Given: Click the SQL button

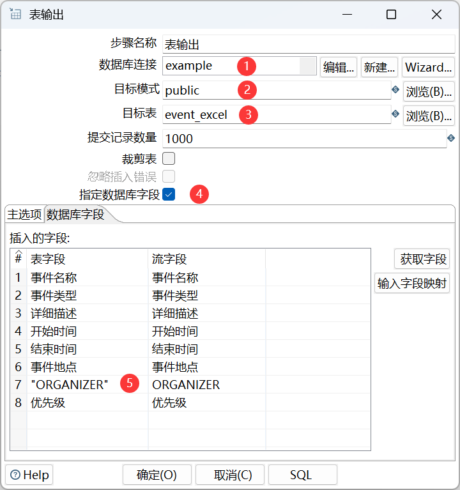Looking at the screenshot, I should 303,475.
